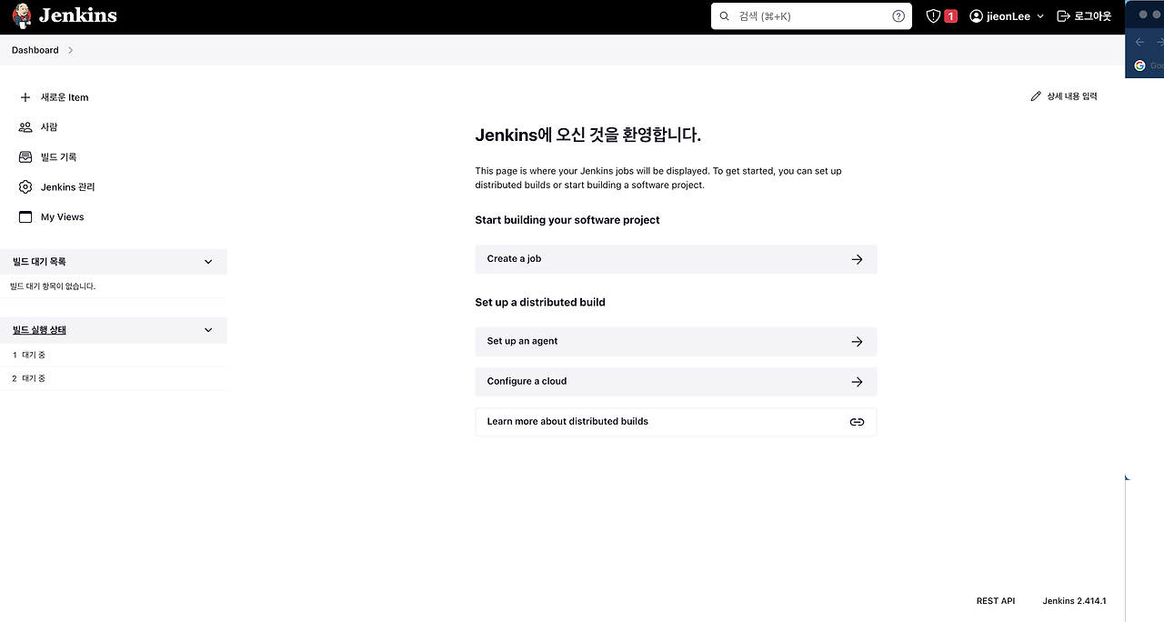Open 빌드 기록 sidebar entry
Screen dimensions: 1164x622
(x=59, y=157)
